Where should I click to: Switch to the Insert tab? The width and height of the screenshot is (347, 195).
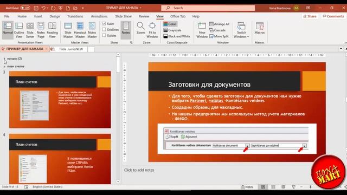click(38, 16)
